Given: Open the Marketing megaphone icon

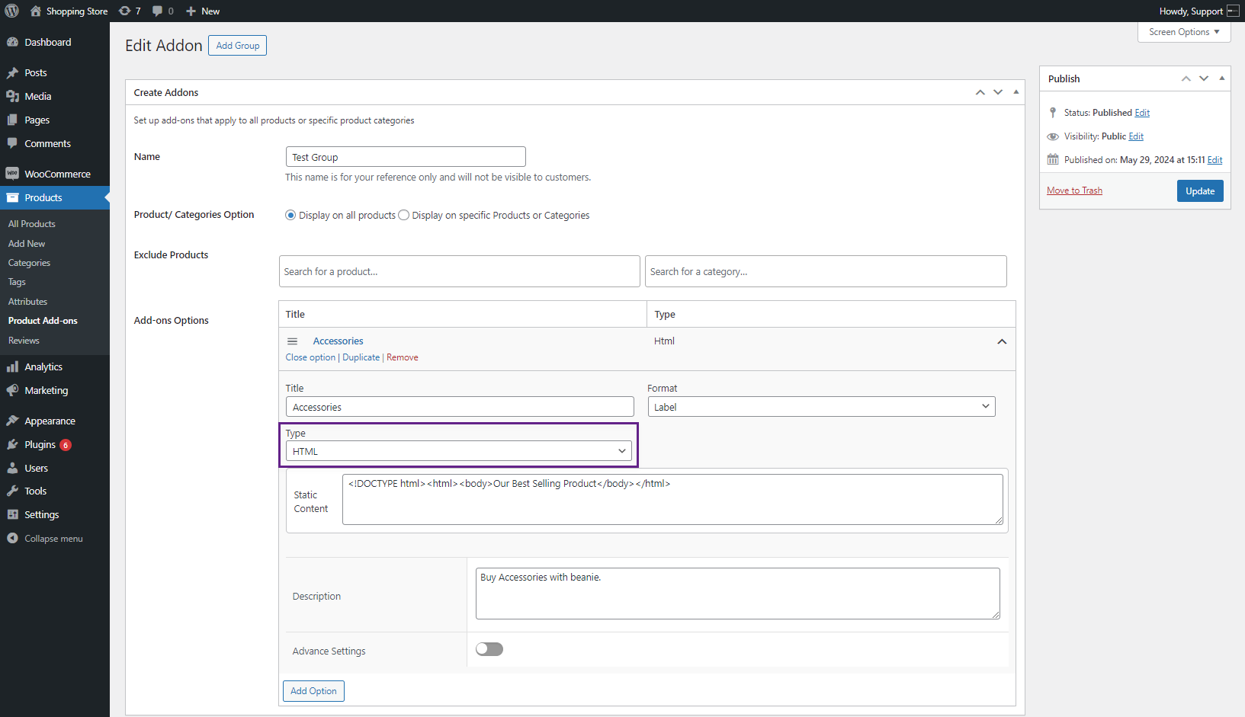Looking at the screenshot, I should click(x=12, y=390).
